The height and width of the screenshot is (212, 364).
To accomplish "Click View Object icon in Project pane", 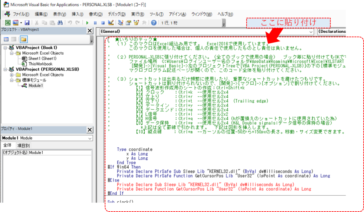I will tap(14, 39).
